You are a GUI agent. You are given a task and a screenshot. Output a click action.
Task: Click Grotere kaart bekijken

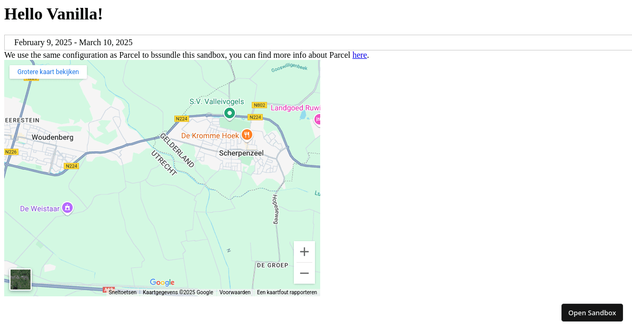[48, 72]
